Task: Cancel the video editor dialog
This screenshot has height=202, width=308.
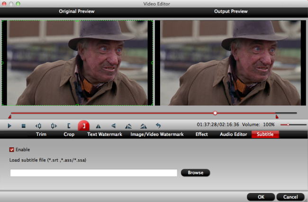Action: (290, 197)
